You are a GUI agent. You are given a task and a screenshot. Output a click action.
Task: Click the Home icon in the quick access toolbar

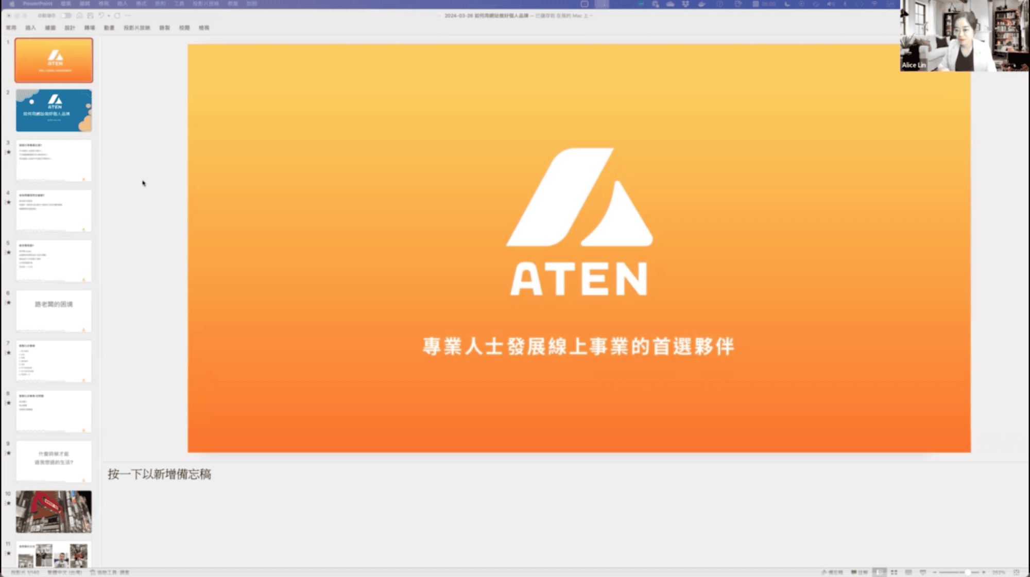point(79,15)
